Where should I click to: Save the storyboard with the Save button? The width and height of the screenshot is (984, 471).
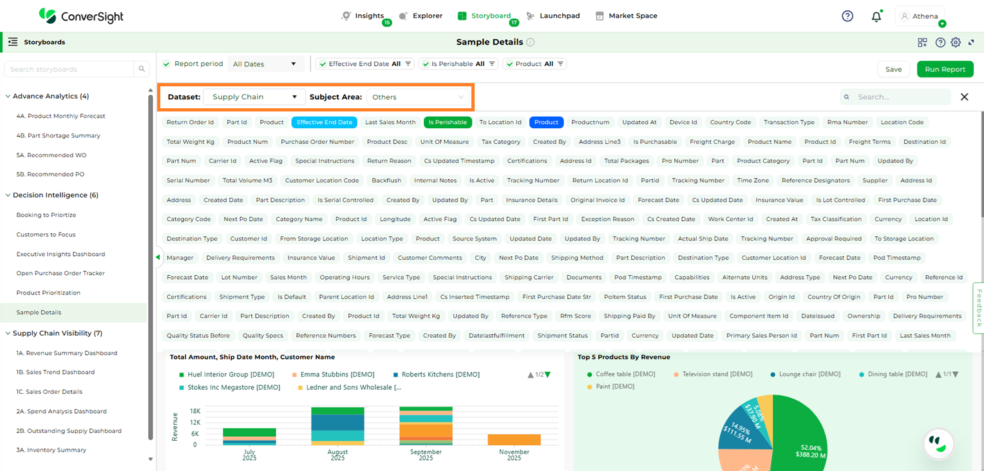pyautogui.click(x=894, y=69)
